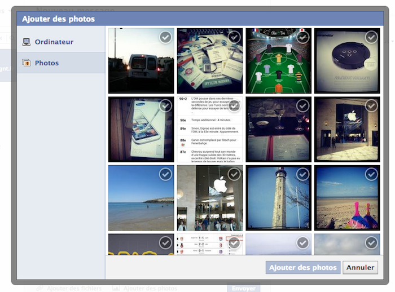
Task: Select the Apple logo crowd photo
Action: pos(210,198)
